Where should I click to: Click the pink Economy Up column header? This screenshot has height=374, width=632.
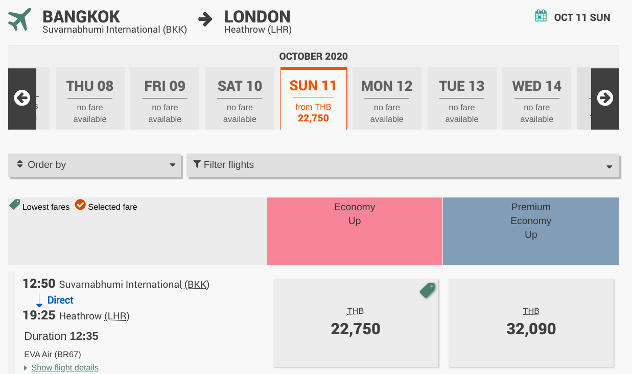(x=355, y=231)
